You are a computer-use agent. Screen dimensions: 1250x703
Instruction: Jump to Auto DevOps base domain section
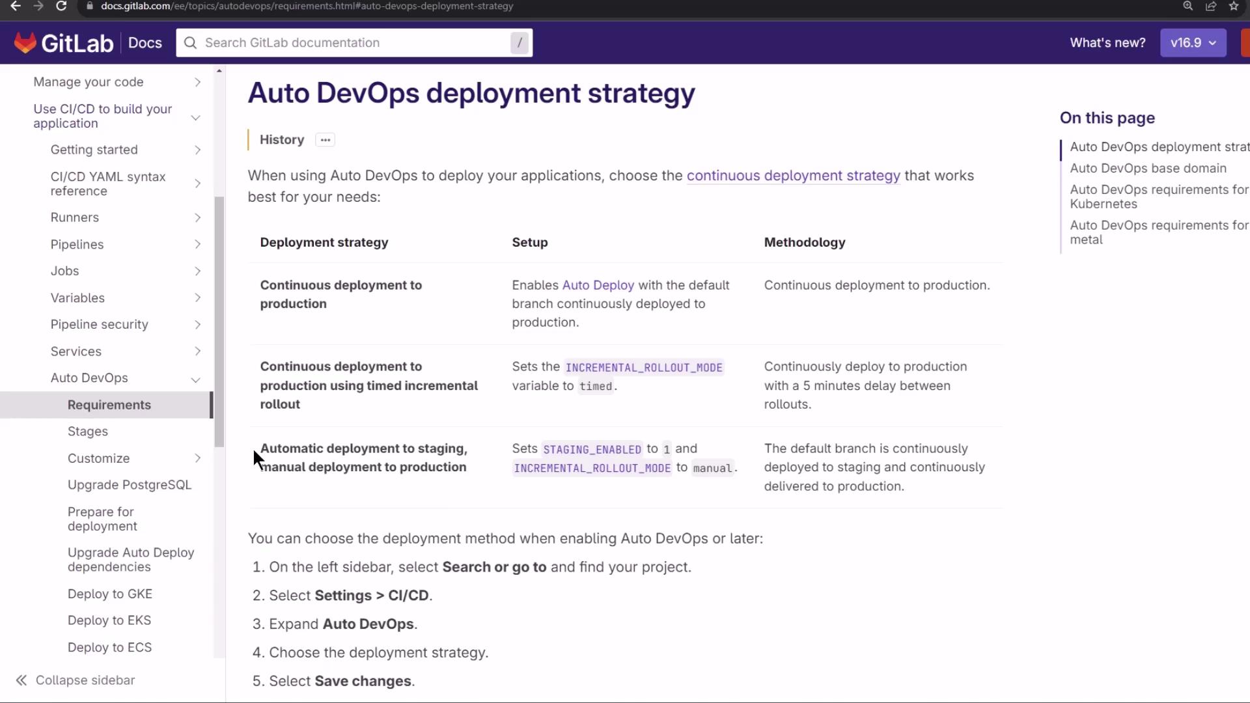click(x=1148, y=169)
